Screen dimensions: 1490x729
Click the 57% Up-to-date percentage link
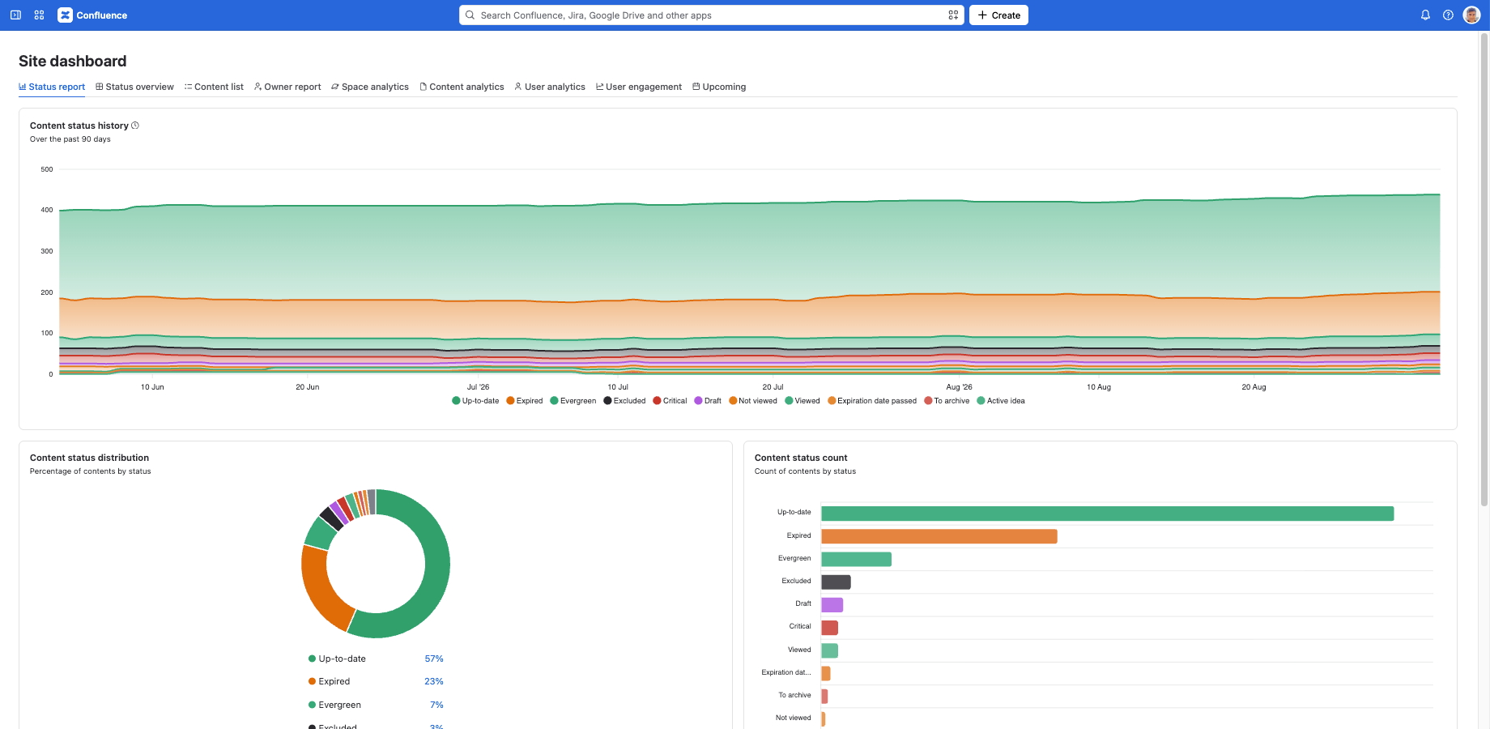click(x=434, y=659)
